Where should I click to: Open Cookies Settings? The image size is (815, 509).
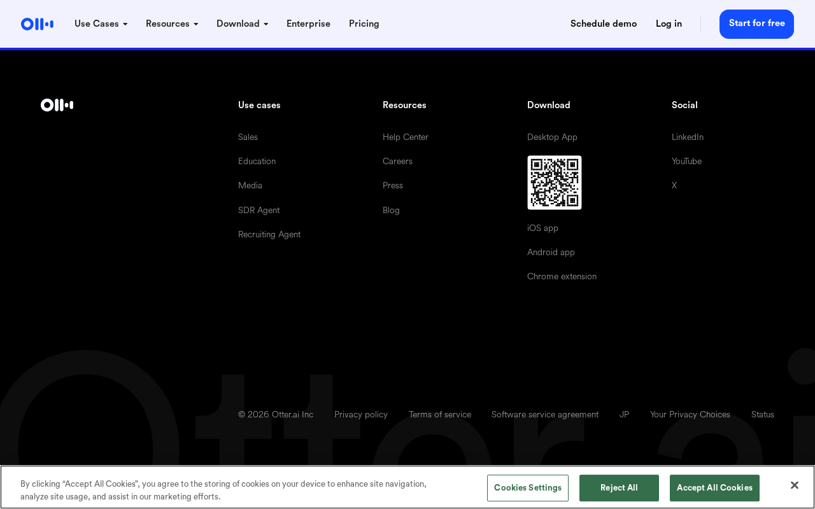[528, 488]
